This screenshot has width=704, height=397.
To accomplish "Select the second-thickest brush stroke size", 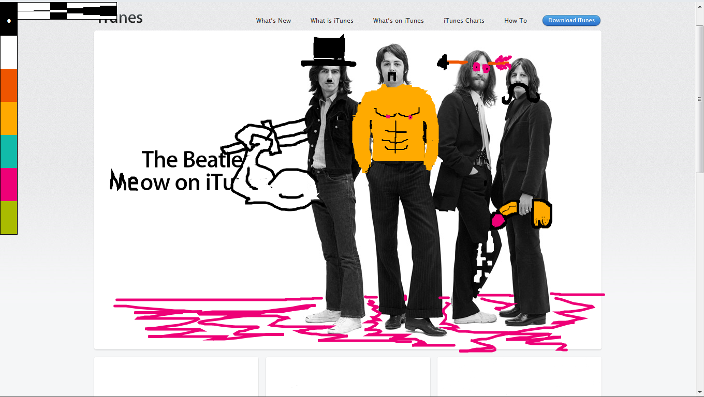I will (92, 11).
